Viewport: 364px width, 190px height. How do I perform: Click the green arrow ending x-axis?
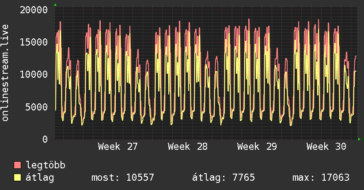(359, 139)
